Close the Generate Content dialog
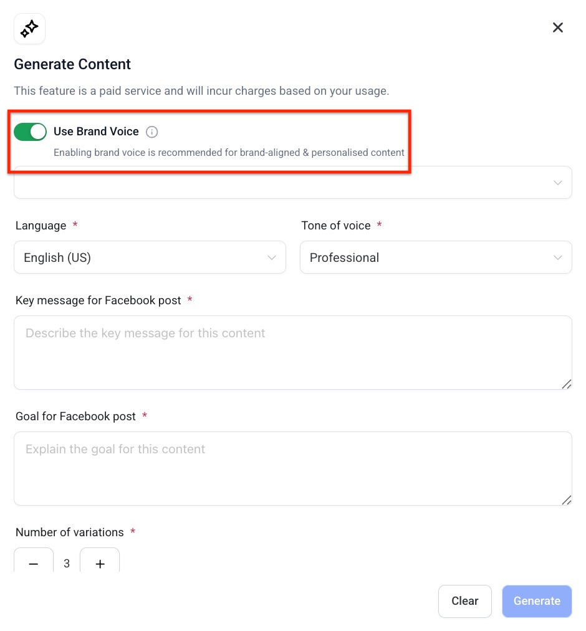 [558, 27]
